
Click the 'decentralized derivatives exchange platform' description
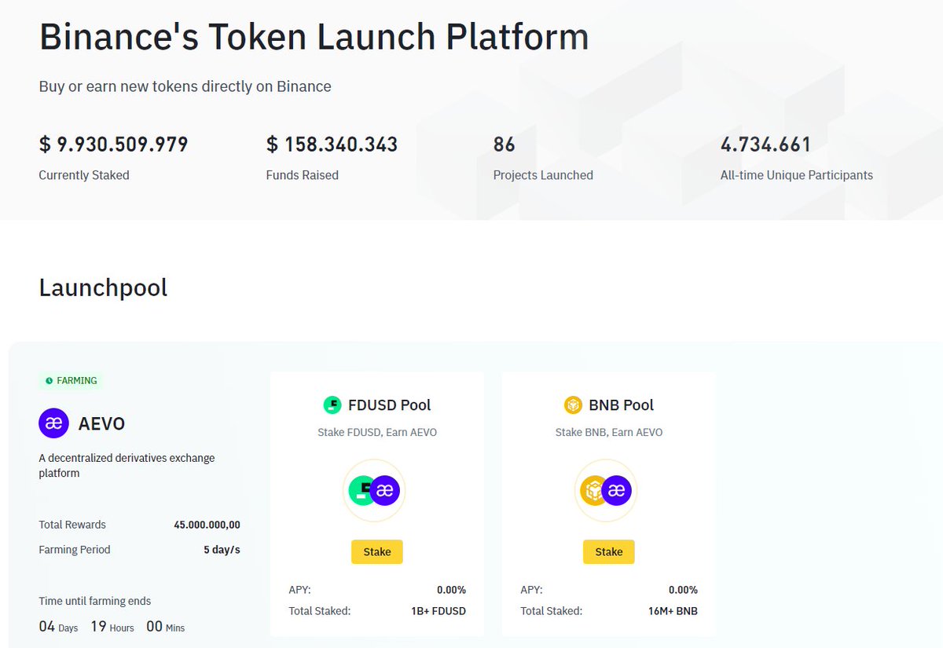[127, 466]
